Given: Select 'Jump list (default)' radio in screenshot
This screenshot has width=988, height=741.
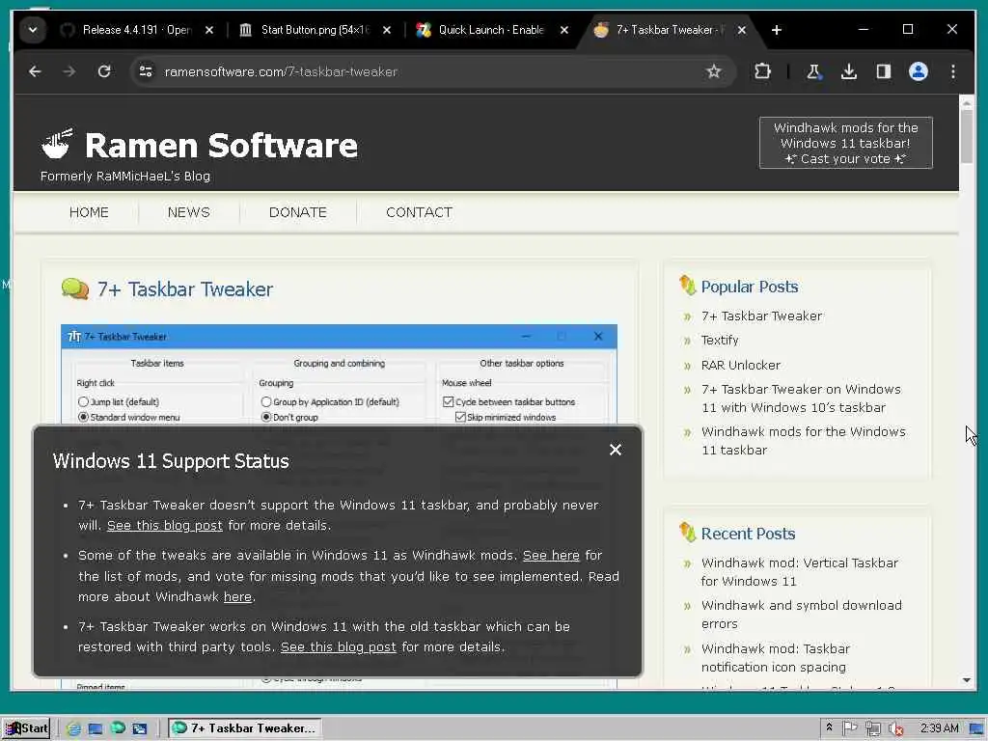Looking at the screenshot, I should (x=83, y=402).
